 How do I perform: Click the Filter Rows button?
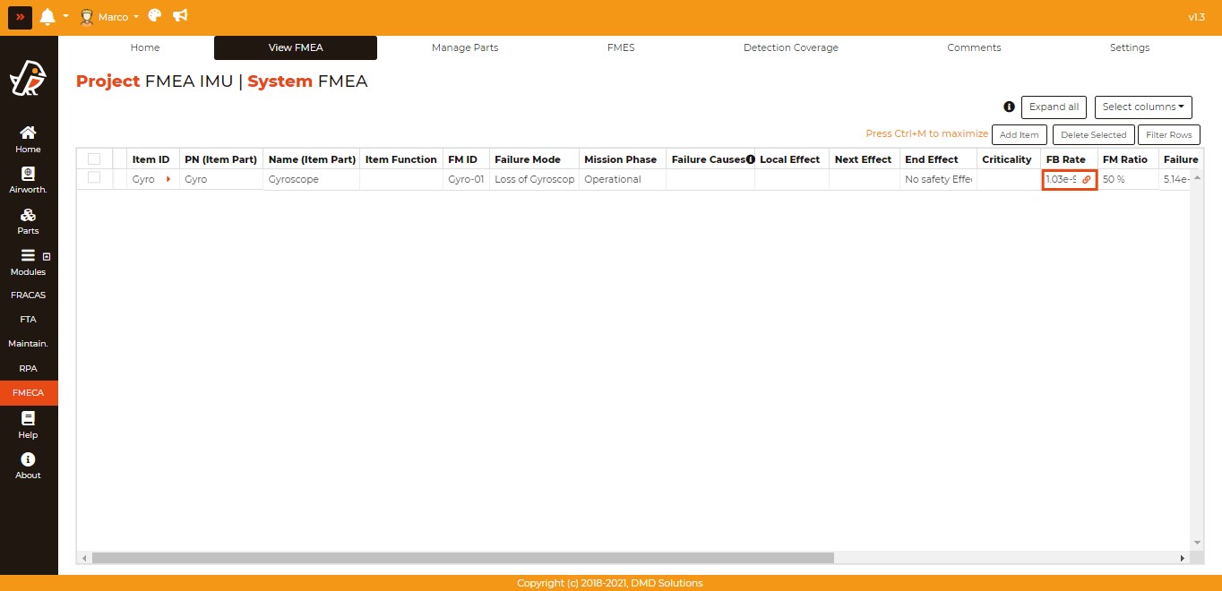click(1168, 135)
